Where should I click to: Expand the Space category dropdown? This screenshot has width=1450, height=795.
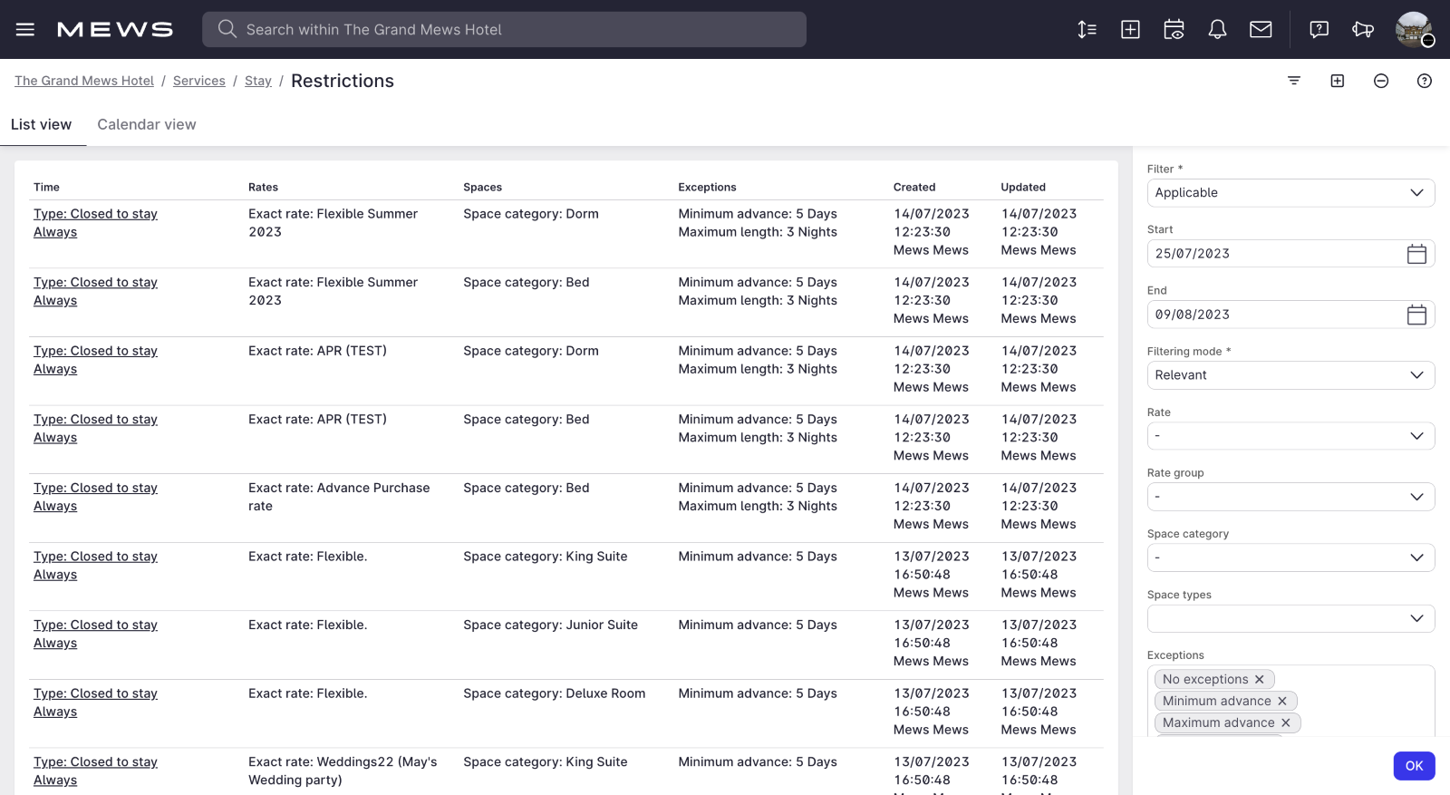pyautogui.click(x=1290, y=557)
